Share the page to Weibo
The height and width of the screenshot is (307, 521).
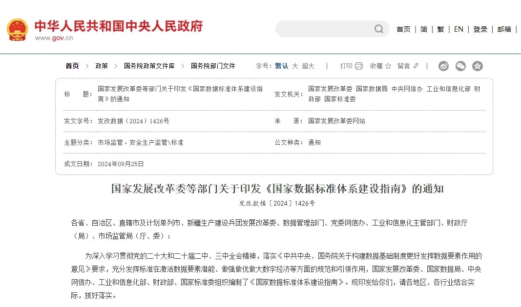(443, 66)
